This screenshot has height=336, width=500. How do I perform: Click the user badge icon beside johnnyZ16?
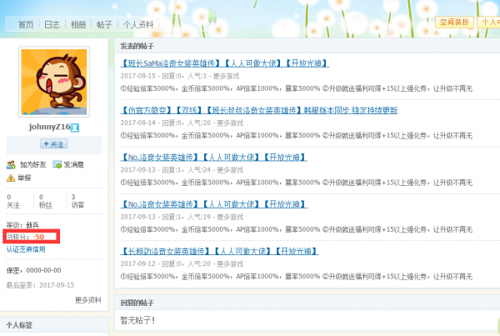75,128
